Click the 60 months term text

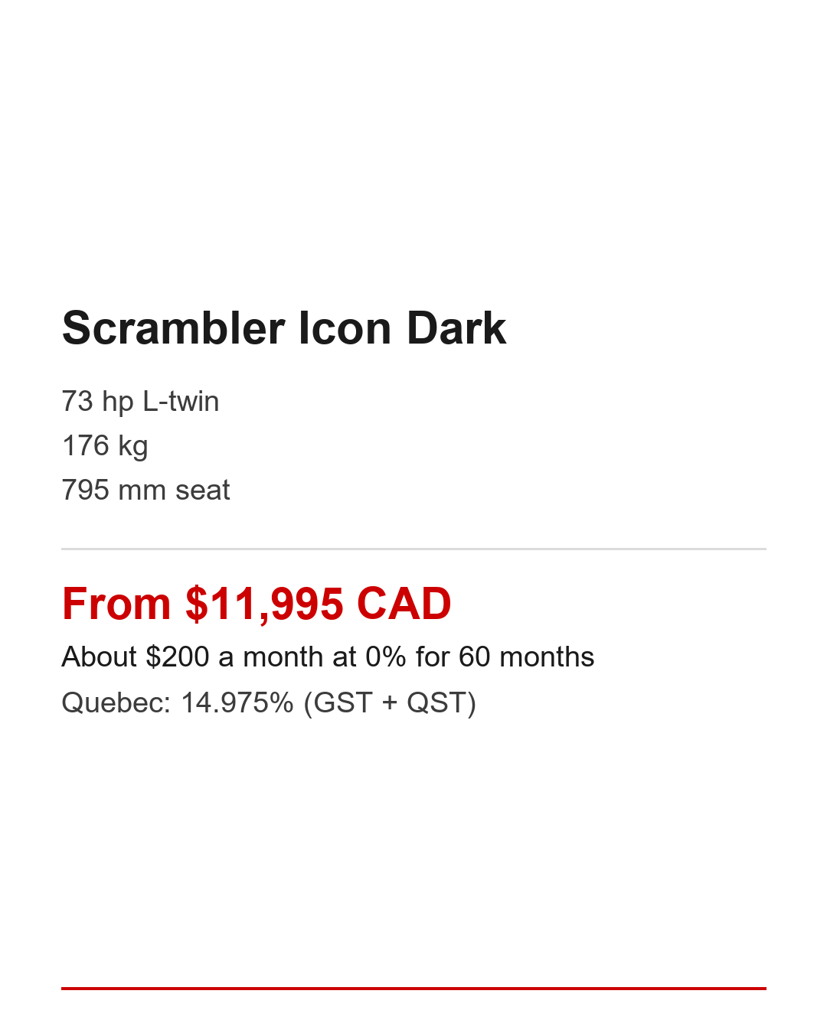(x=526, y=657)
